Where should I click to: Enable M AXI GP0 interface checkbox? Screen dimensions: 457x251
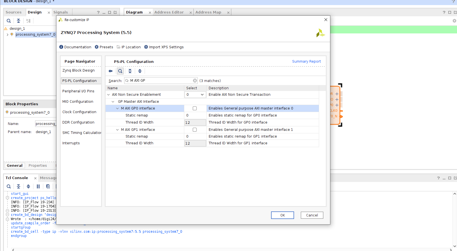(195, 108)
